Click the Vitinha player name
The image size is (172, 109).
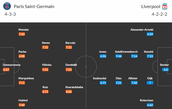(x=47, y=65)
